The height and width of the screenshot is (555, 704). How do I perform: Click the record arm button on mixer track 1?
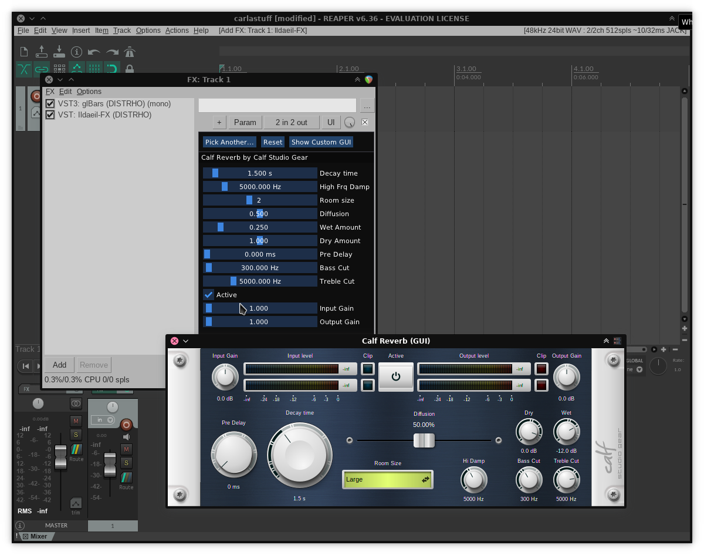(x=126, y=425)
